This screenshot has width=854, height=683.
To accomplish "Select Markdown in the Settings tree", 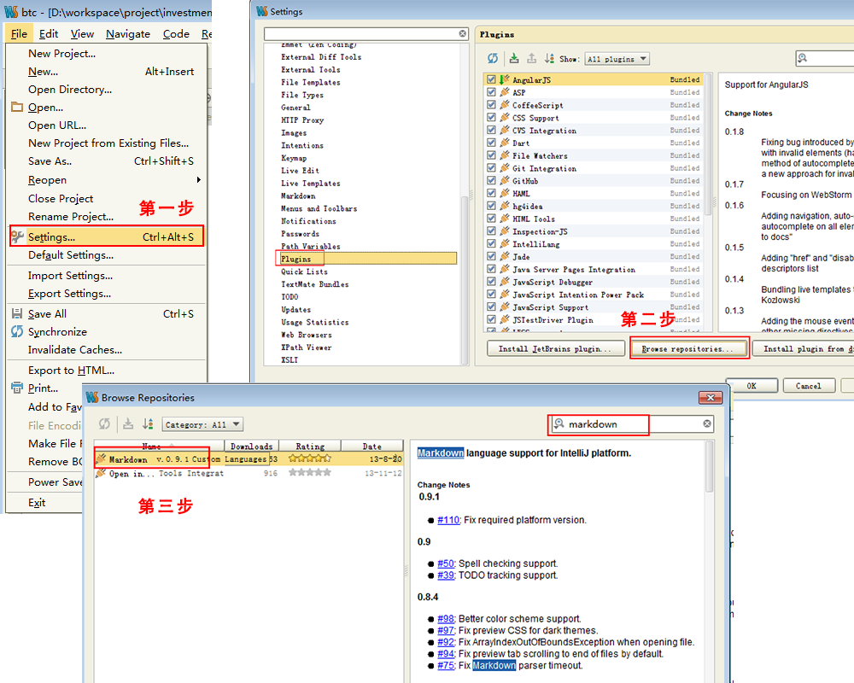I will [298, 196].
